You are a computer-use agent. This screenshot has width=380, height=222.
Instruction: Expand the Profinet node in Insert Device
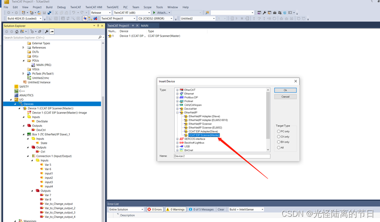tap(177, 101)
